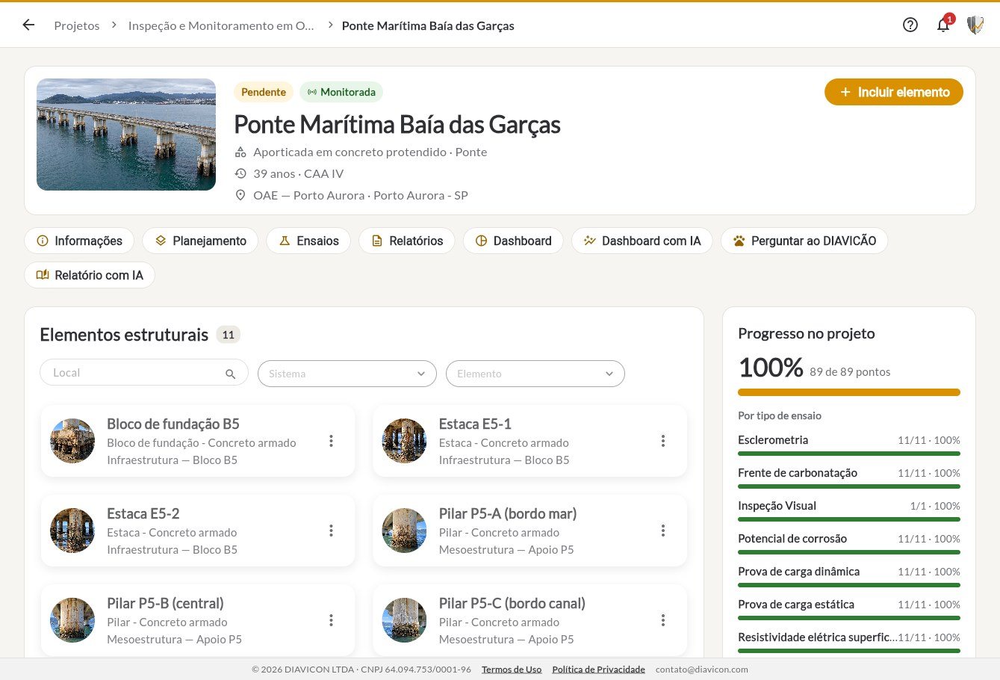The image size is (1000, 680).
Task: Open the Pilar P5-C (bordo canal) thumbnail
Action: 404,620
